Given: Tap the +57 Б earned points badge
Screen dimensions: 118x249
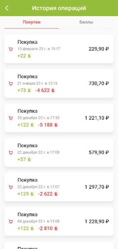Looking at the screenshot, I should 24,159.
